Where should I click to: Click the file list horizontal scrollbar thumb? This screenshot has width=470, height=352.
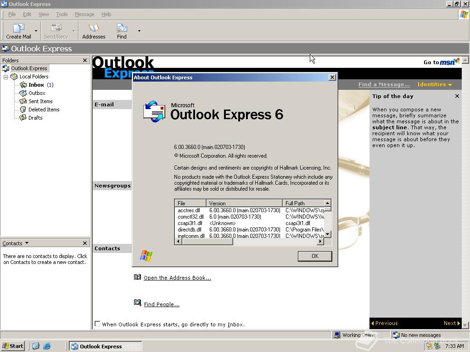click(207, 241)
